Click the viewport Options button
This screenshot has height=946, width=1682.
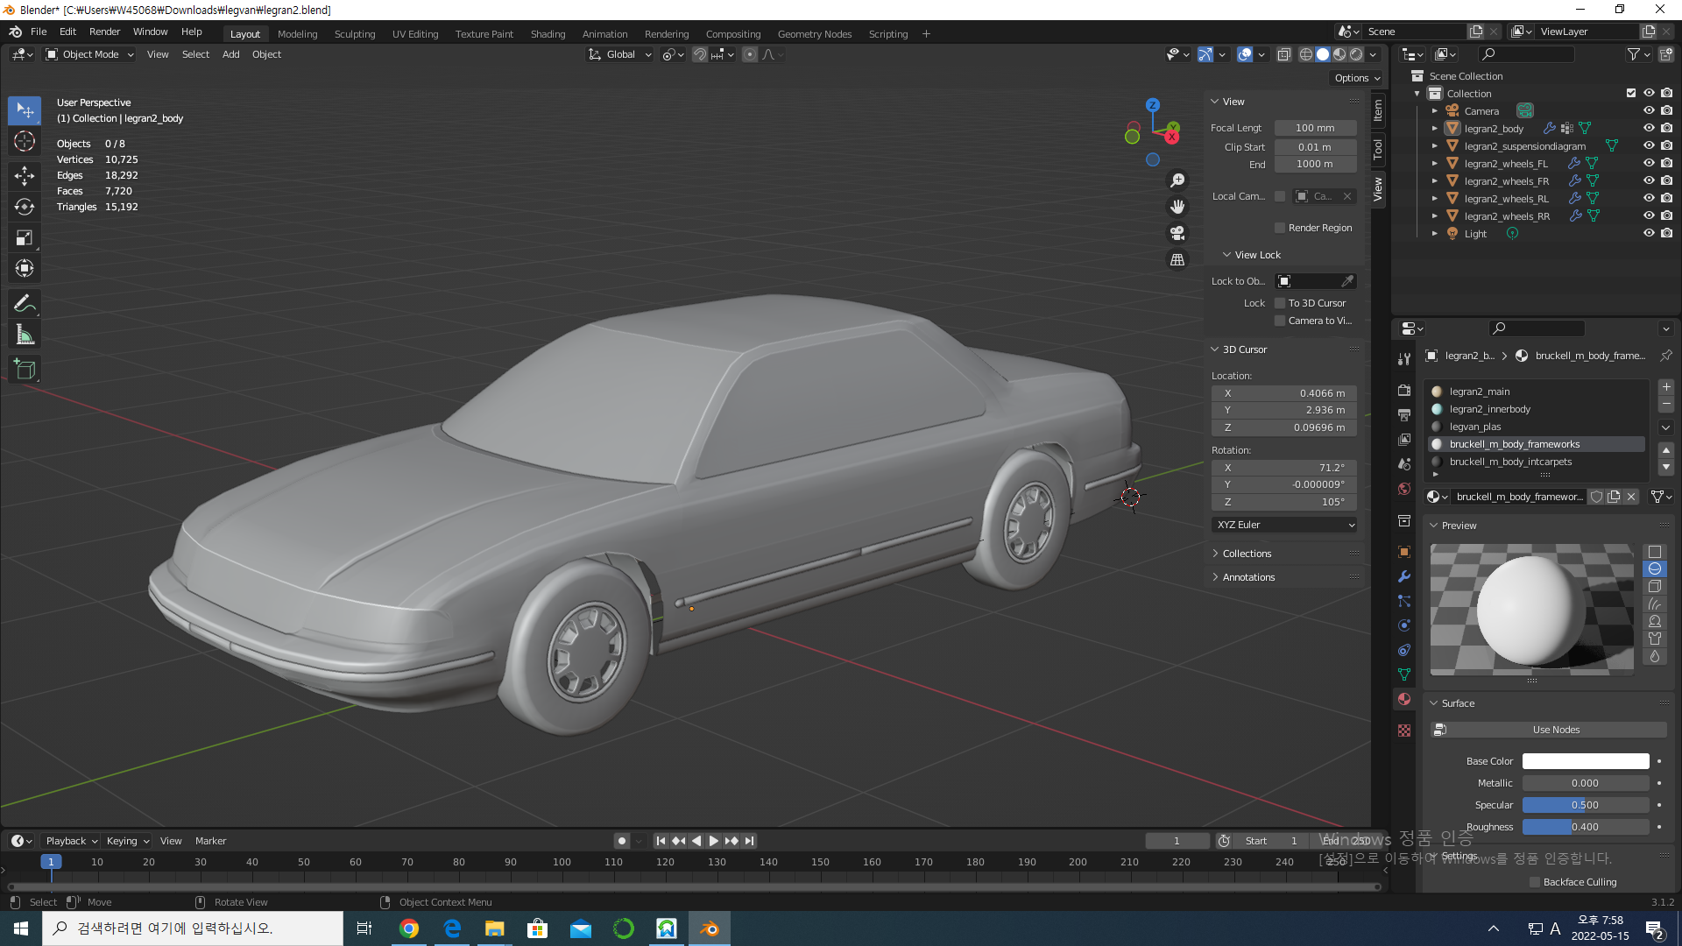pyautogui.click(x=1356, y=78)
